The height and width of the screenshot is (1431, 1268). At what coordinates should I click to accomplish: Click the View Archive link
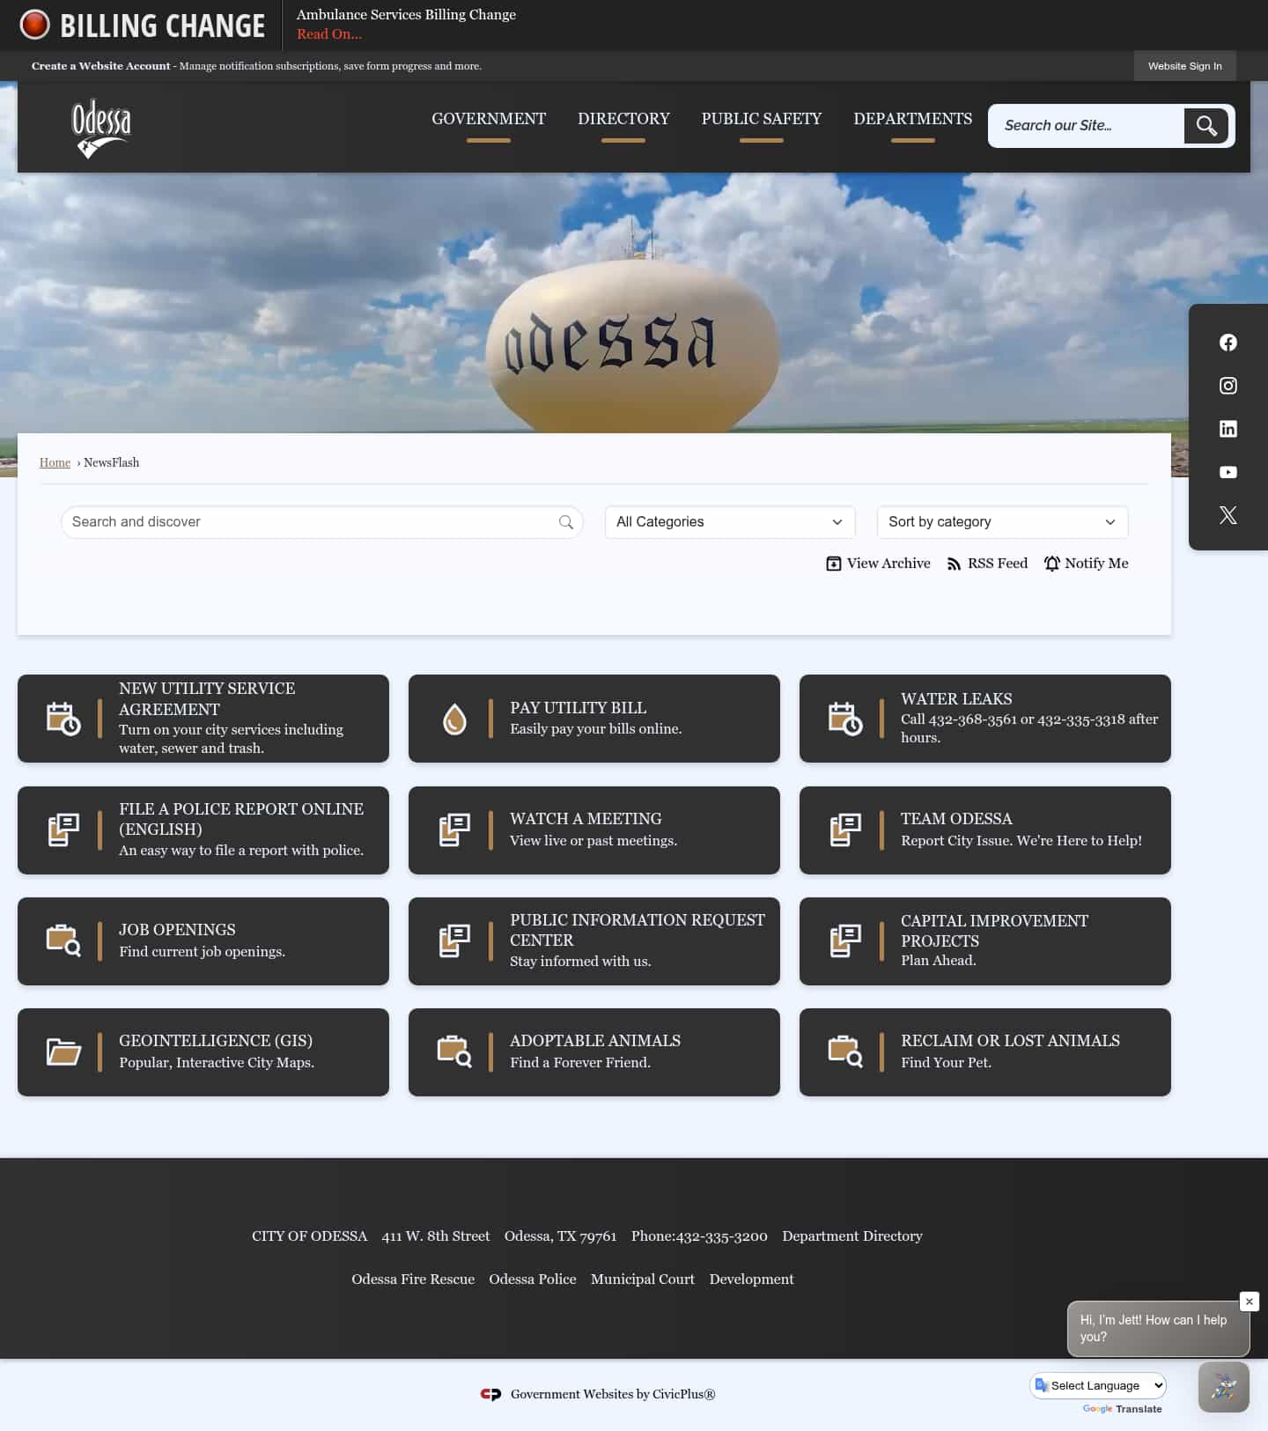[x=878, y=564]
